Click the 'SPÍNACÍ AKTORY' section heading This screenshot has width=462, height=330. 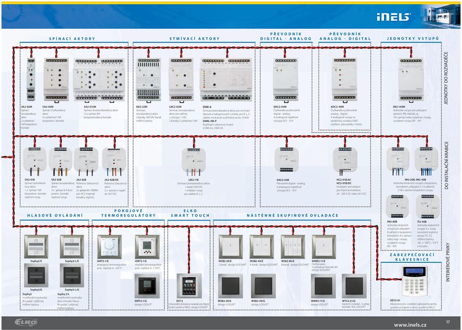[x=72, y=38]
